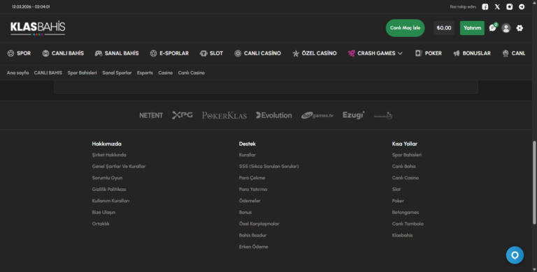The width and height of the screenshot is (537, 272).
Task: Open Özel Karşılaşmalar link
Action: tap(259, 224)
